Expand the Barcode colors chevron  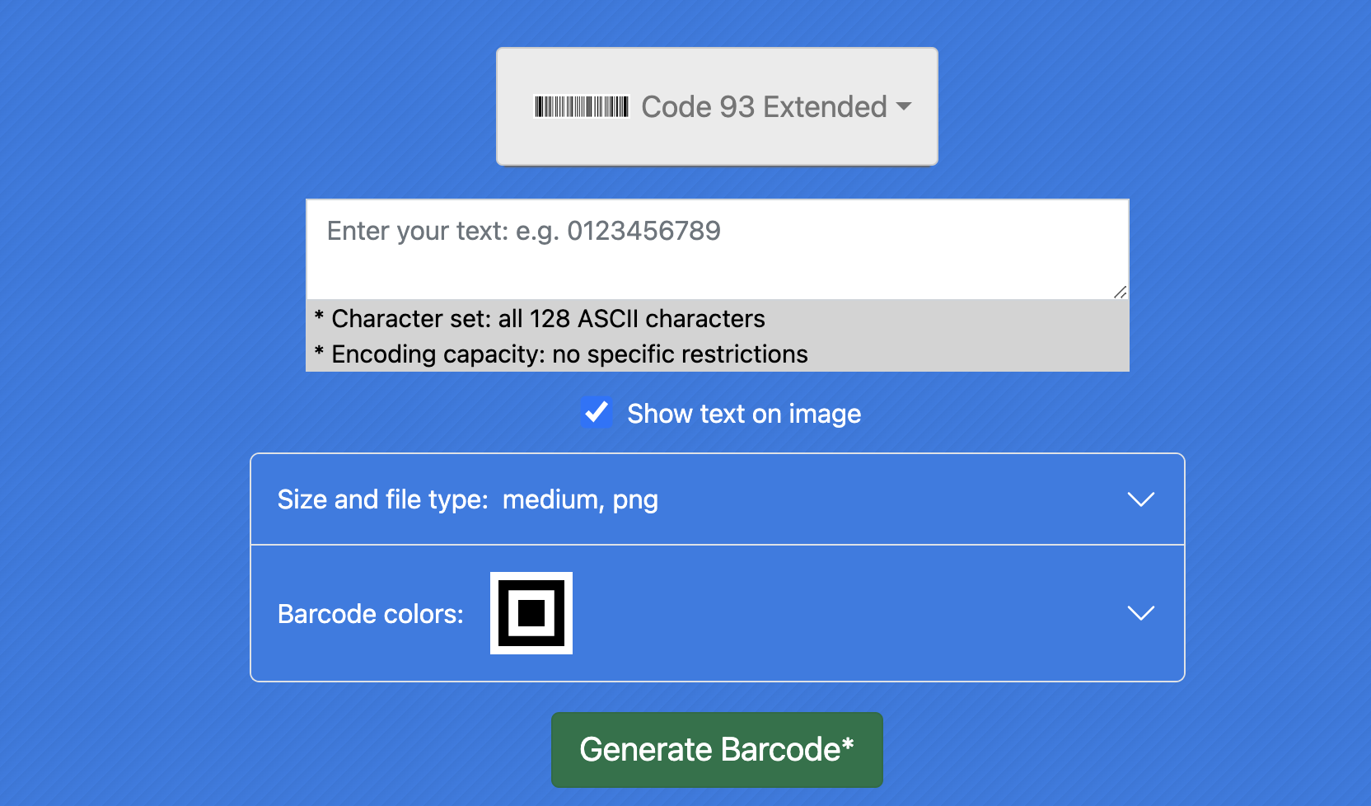pyautogui.click(x=1140, y=613)
